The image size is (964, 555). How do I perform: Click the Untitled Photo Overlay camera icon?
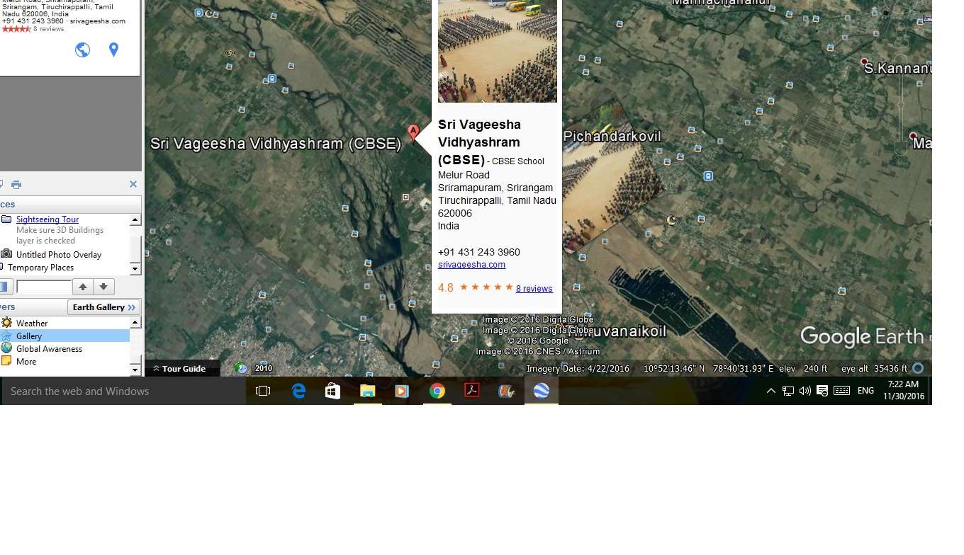[6, 254]
